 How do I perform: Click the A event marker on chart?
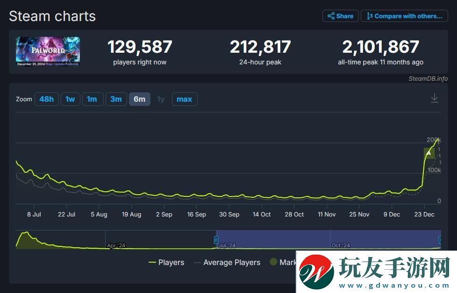[428, 153]
